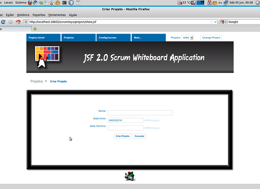Click the network connection tray icon

(225, 3)
